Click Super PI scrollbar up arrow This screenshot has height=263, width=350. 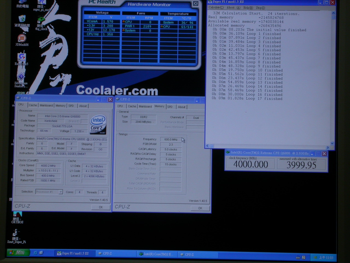pyautogui.click(x=333, y=13)
